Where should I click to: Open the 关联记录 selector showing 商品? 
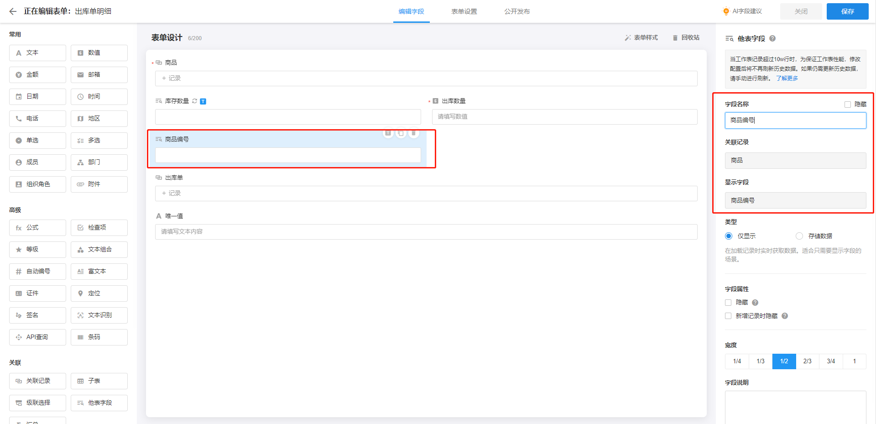pos(795,161)
